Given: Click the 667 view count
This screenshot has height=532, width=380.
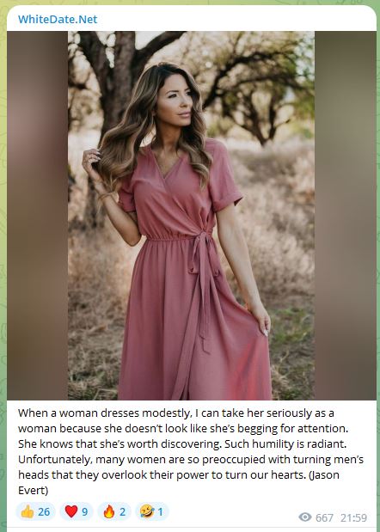Looking at the screenshot, I should coord(324,517).
